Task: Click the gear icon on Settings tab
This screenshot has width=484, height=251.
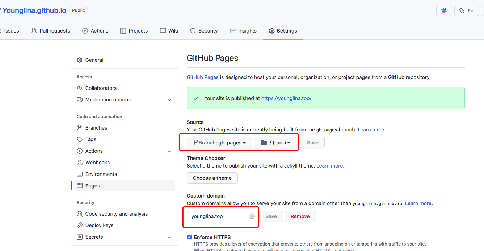Action: pos(272,31)
